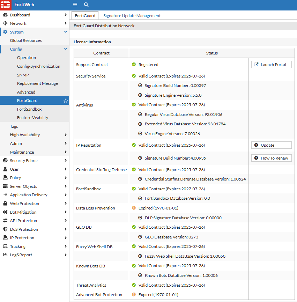
Task: Switch to Signature Update Management tab
Action: (x=132, y=16)
